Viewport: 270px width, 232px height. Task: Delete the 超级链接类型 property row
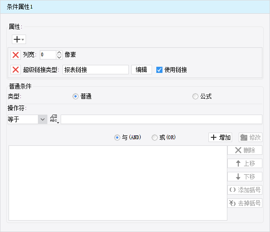tap(16, 70)
